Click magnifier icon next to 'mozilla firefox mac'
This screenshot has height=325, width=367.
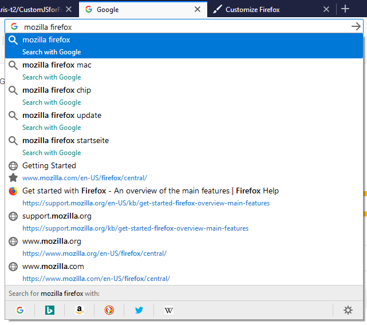13,65
